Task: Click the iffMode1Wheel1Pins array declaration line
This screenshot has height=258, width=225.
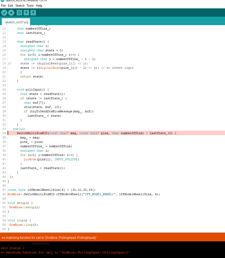Action: pos(52,190)
